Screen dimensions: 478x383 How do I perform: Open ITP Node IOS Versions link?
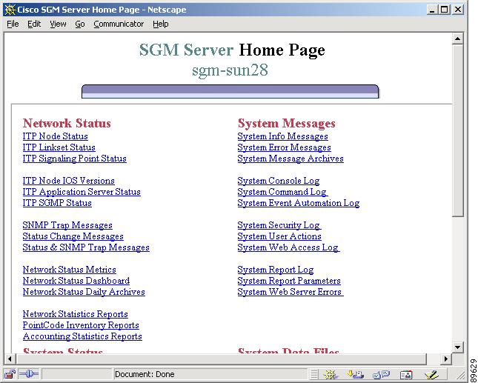[x=69, y=181]
